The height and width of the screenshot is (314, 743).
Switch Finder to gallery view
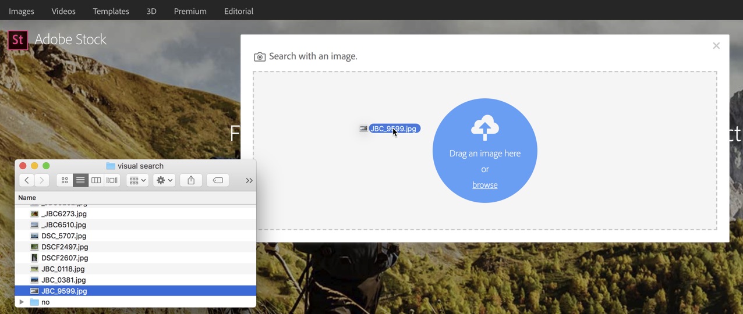[x=112, y=180]
